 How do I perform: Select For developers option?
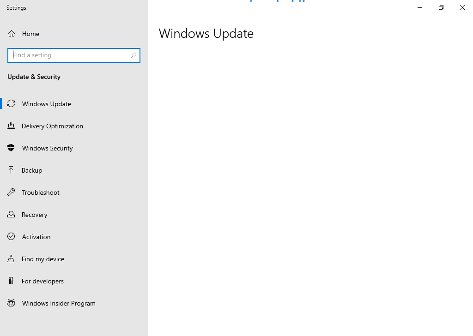coord(74,281)
